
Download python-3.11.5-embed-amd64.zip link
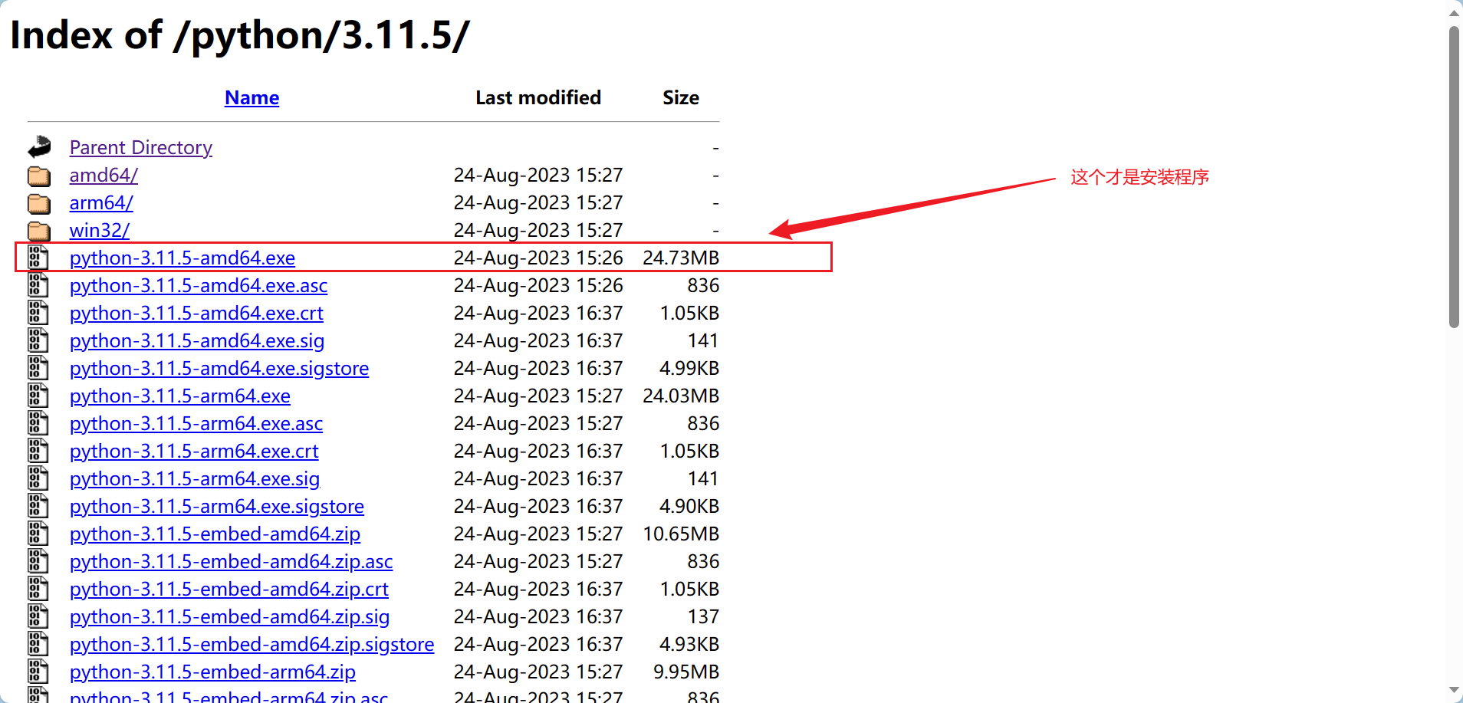point(215,534)
